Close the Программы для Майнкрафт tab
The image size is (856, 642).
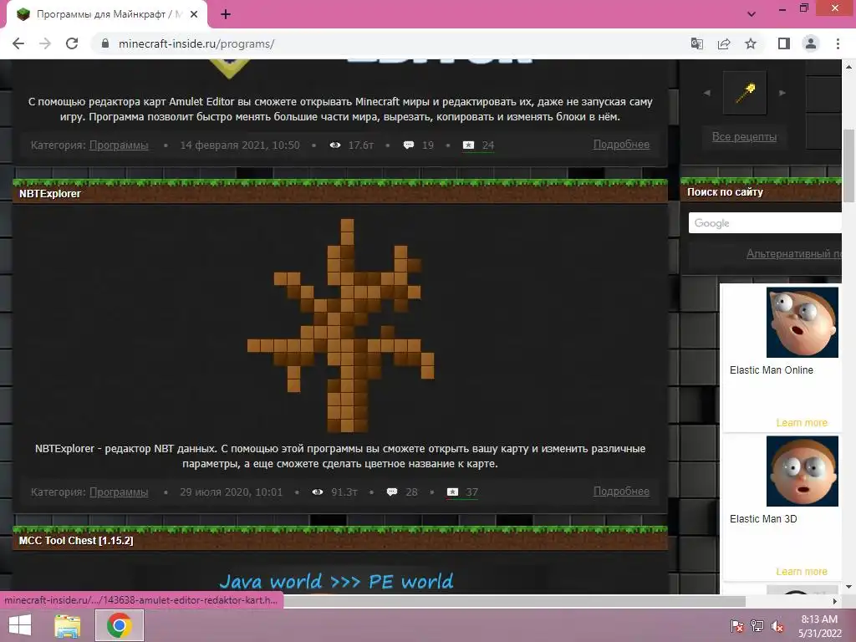coord(194,15)
